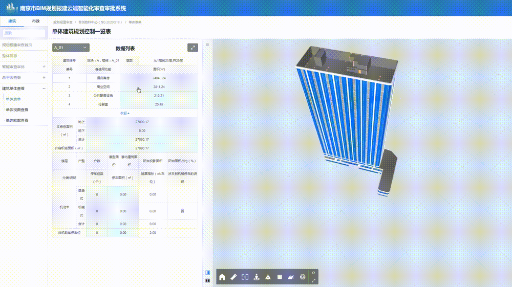
Task: Open the model explode tool icon
Action: coord(268,277)
